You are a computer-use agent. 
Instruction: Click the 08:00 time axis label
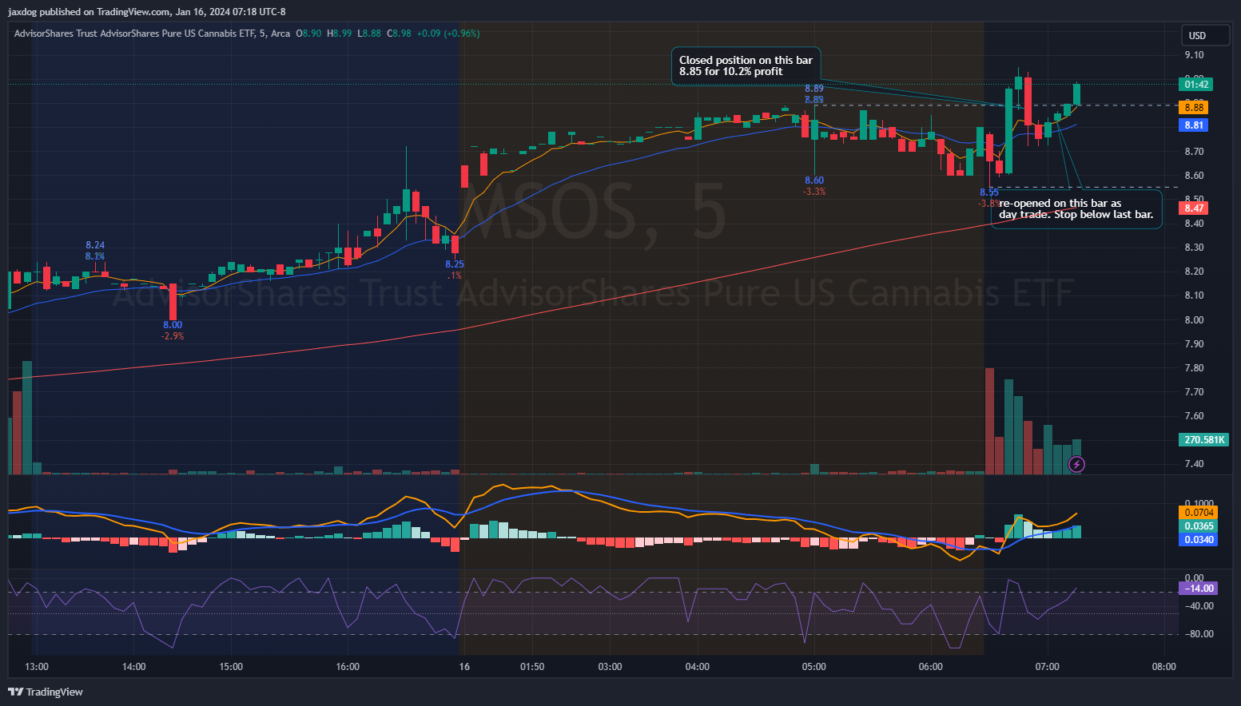[1164, 667]
